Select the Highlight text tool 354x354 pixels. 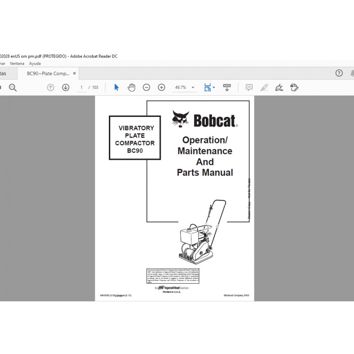[264, 87]
